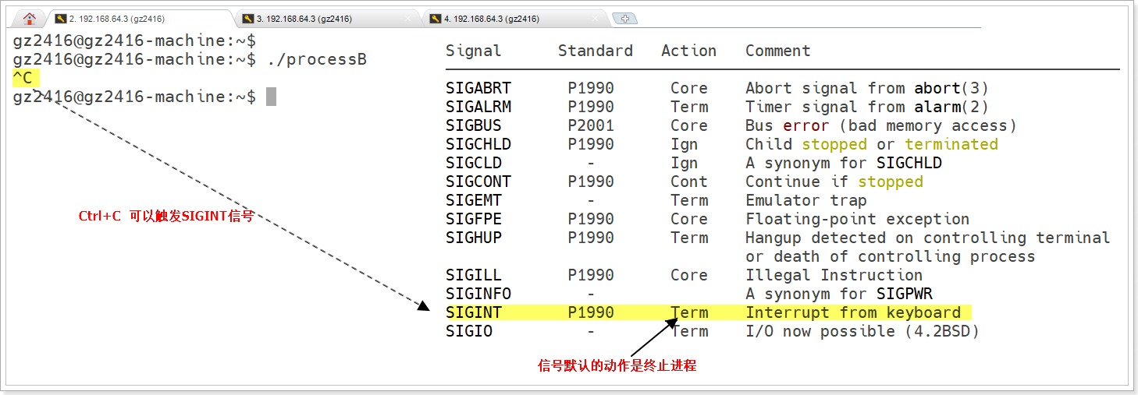Click the red annotation below the table
This screenshot has width=1138, height=395.
click(x=617, y=365)
